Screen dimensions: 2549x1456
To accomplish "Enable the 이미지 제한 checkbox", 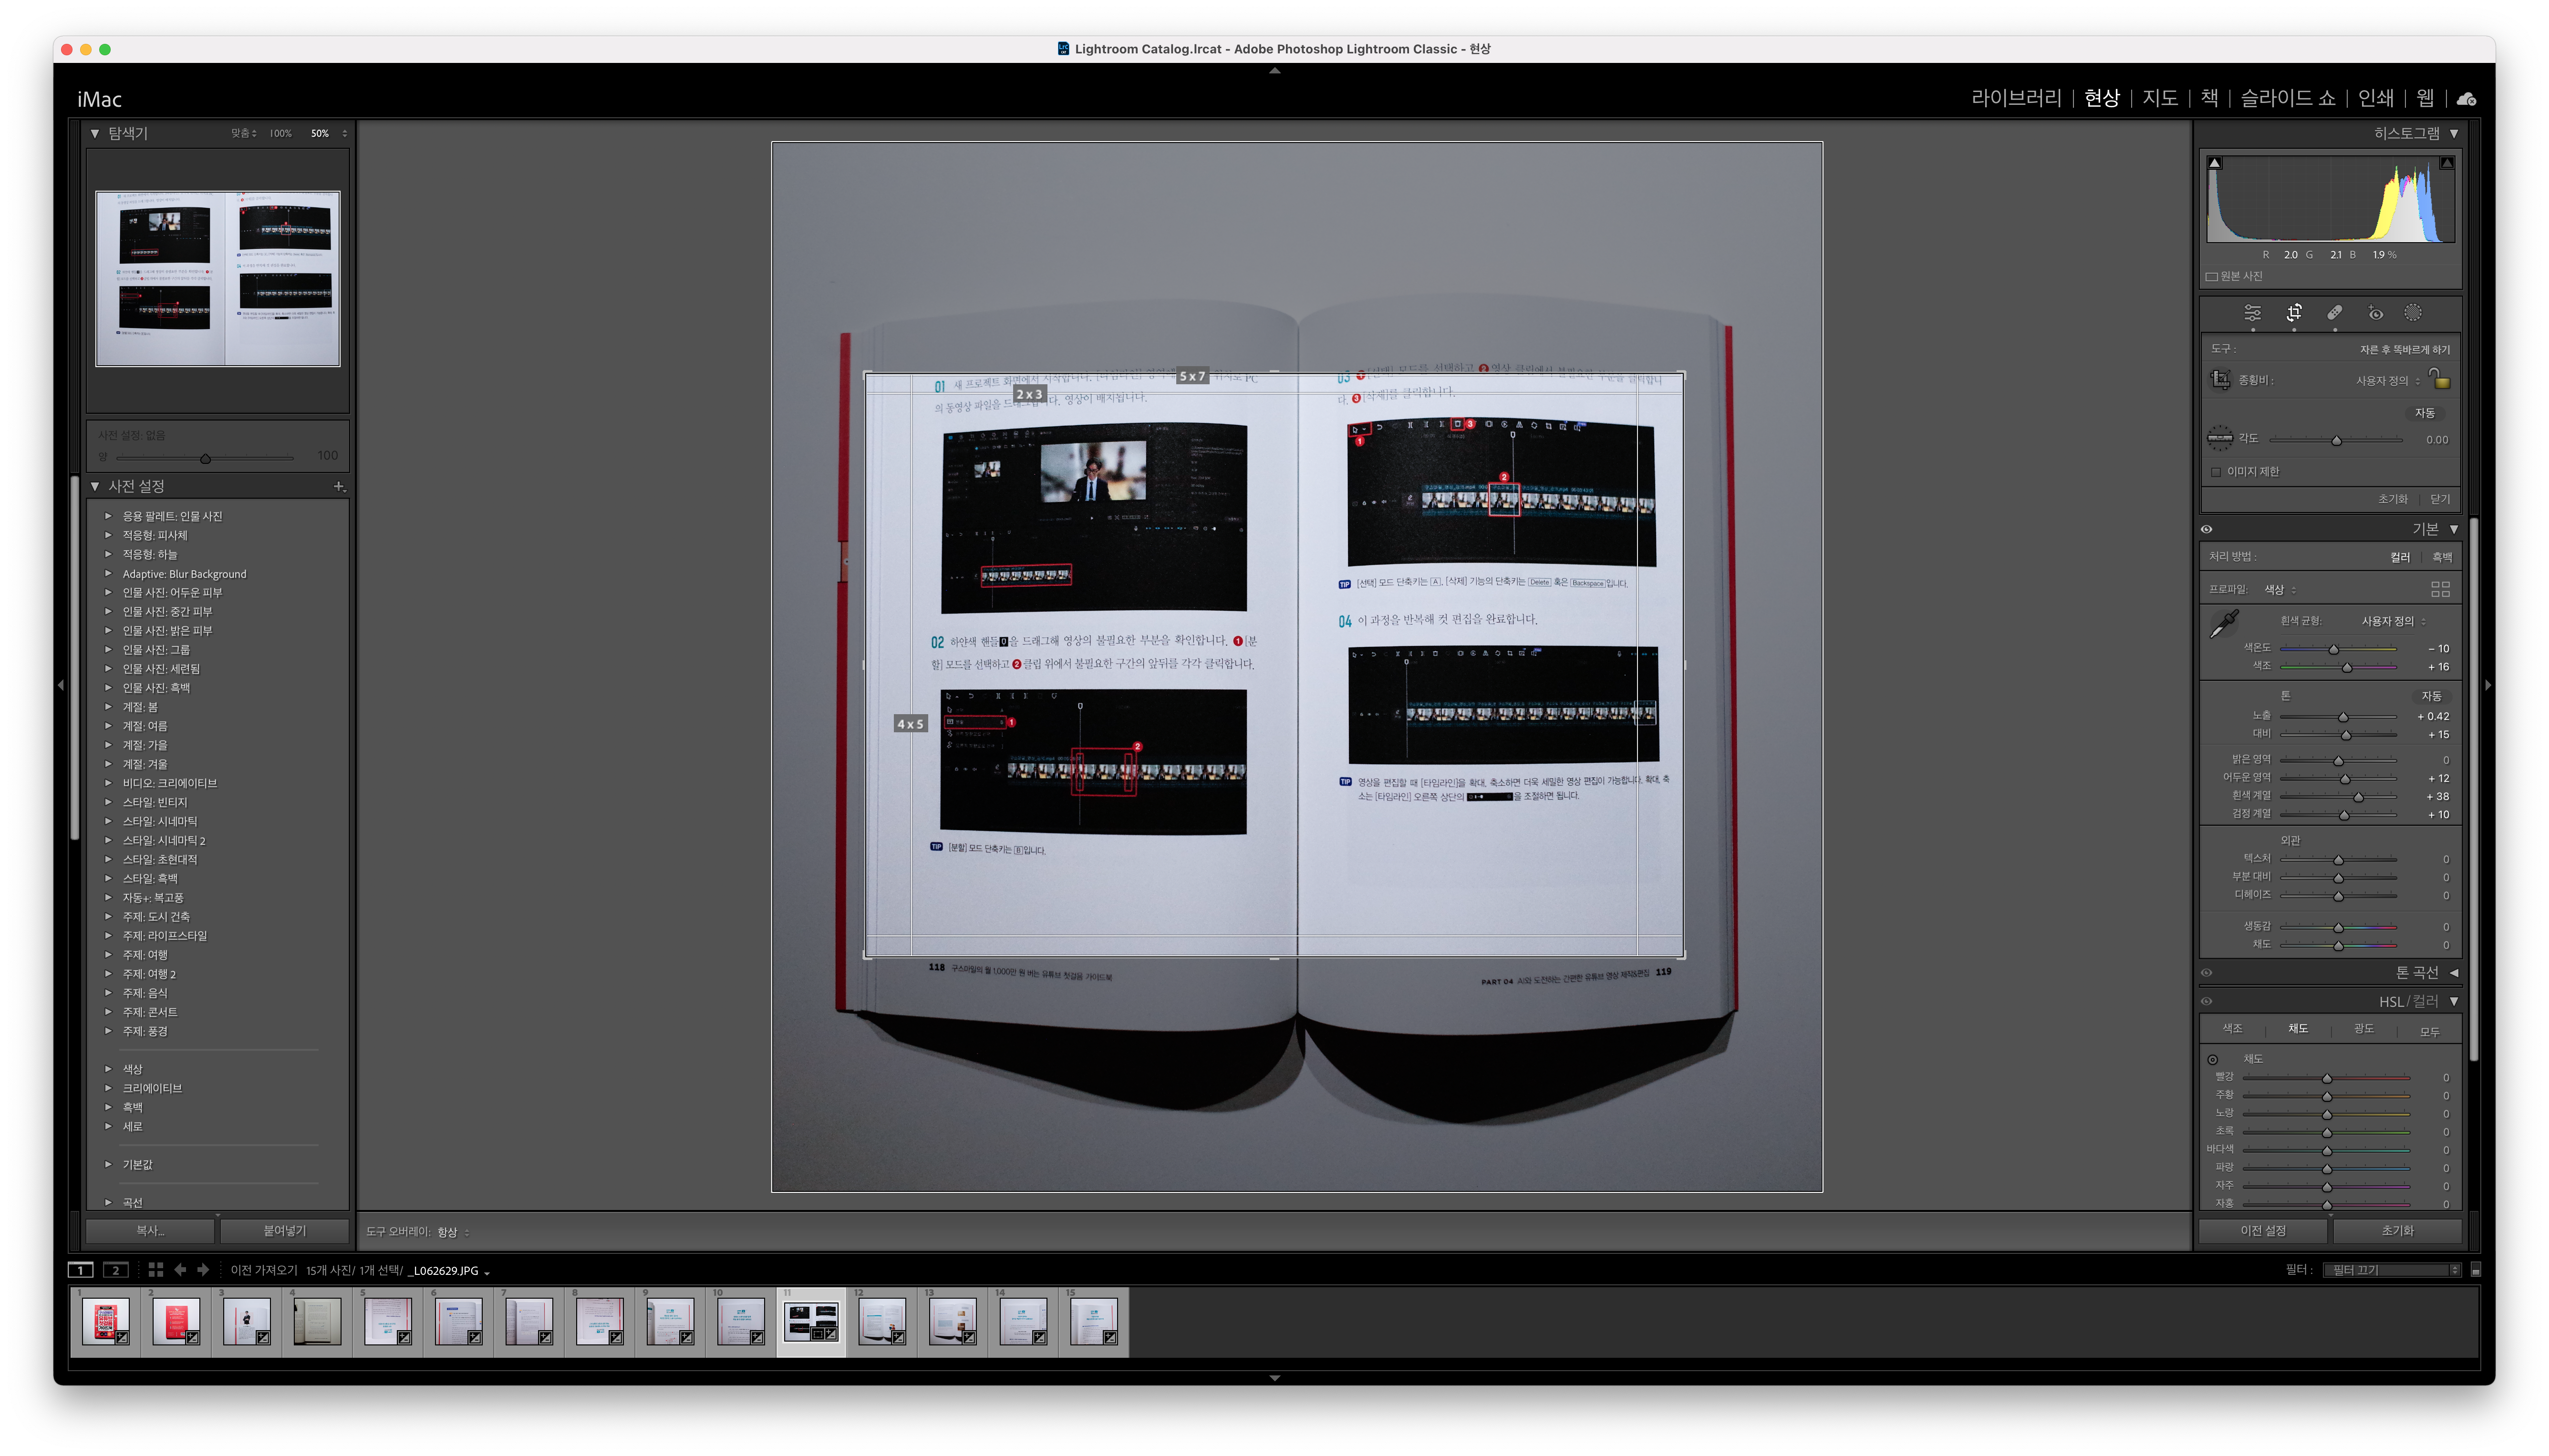I will [x=2216, y=472].
